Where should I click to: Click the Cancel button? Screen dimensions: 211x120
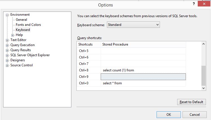195,115
